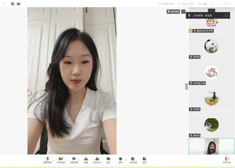Open the 应用 apps icon
Image resolution: width=235 pixels, height=168 pixels.
[144, 160]
